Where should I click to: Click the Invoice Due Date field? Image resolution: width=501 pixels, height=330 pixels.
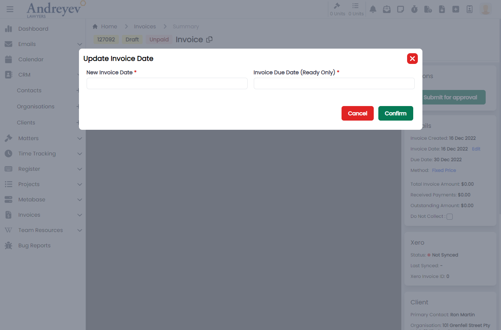point(334,83)
